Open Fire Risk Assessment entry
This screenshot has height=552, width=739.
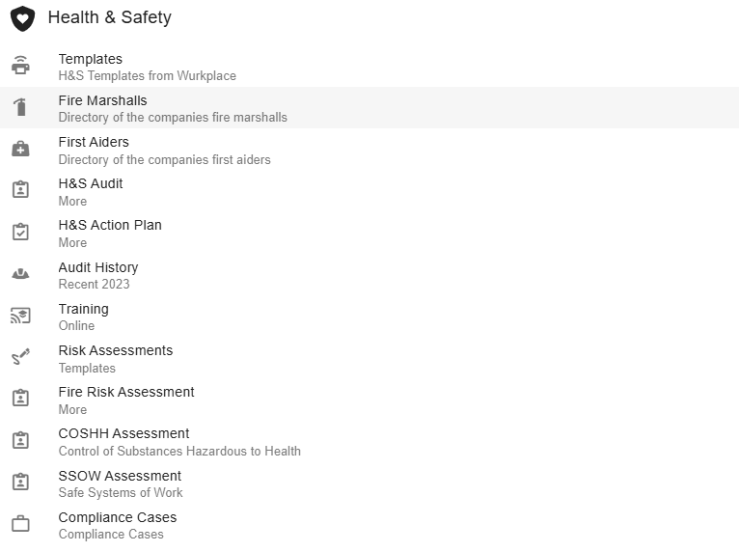[126, 393]
